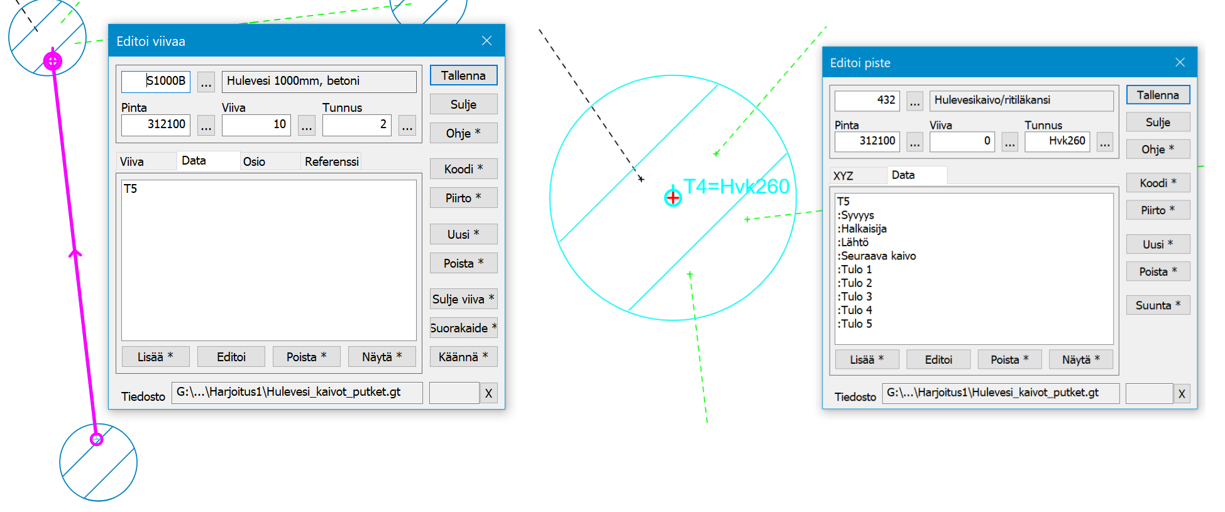
Task: Select the red crosshair point marker T4=Hvk260
Action: click(673, 198)
